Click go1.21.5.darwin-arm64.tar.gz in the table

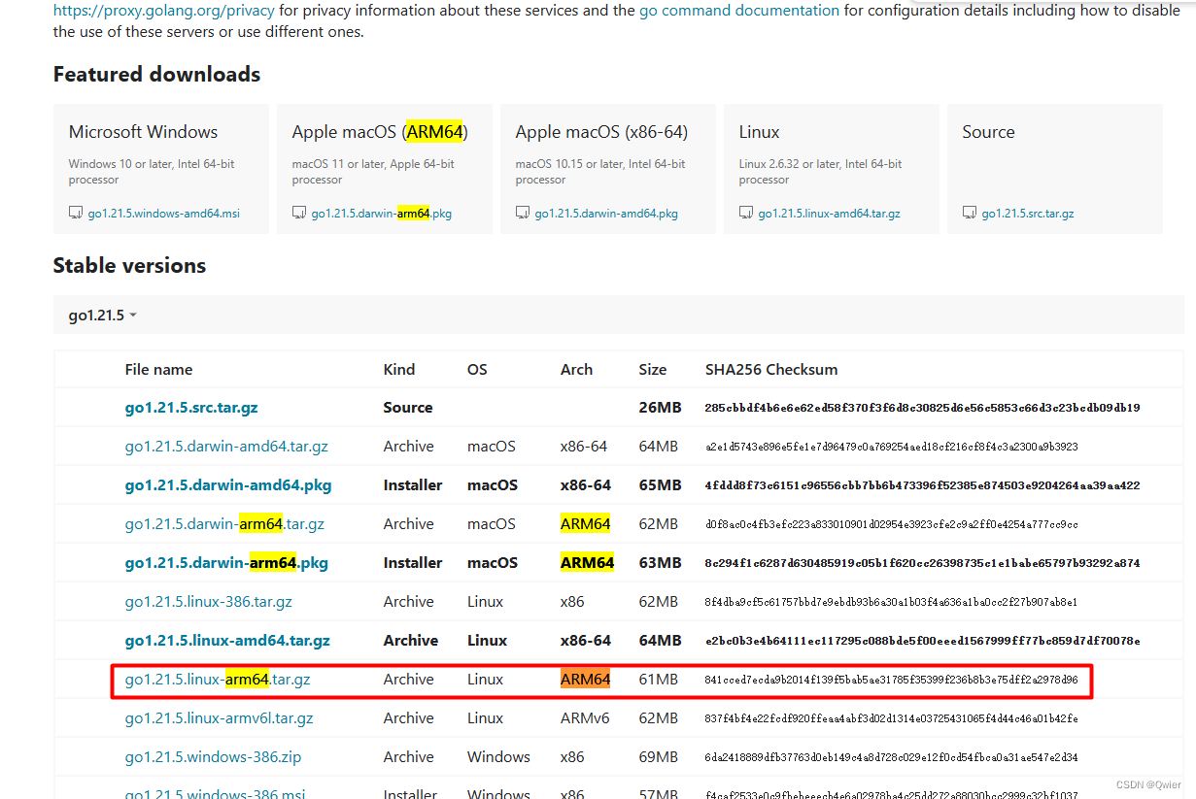point(224,524)
